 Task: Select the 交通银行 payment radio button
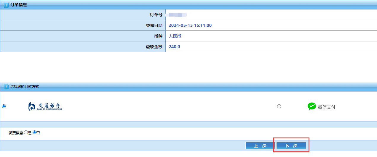[4, 106]
